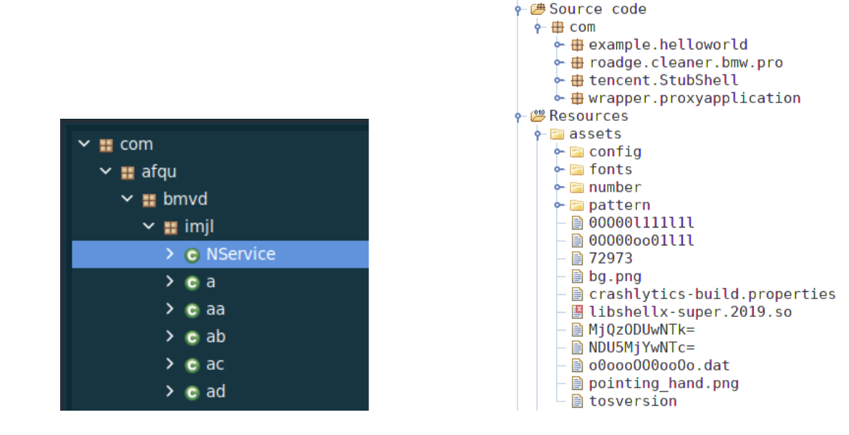Viewport: 849px width, 435px height.
Task: Click the package icon beside afqu
Action: pyautogui.click(x=128, y=172)
